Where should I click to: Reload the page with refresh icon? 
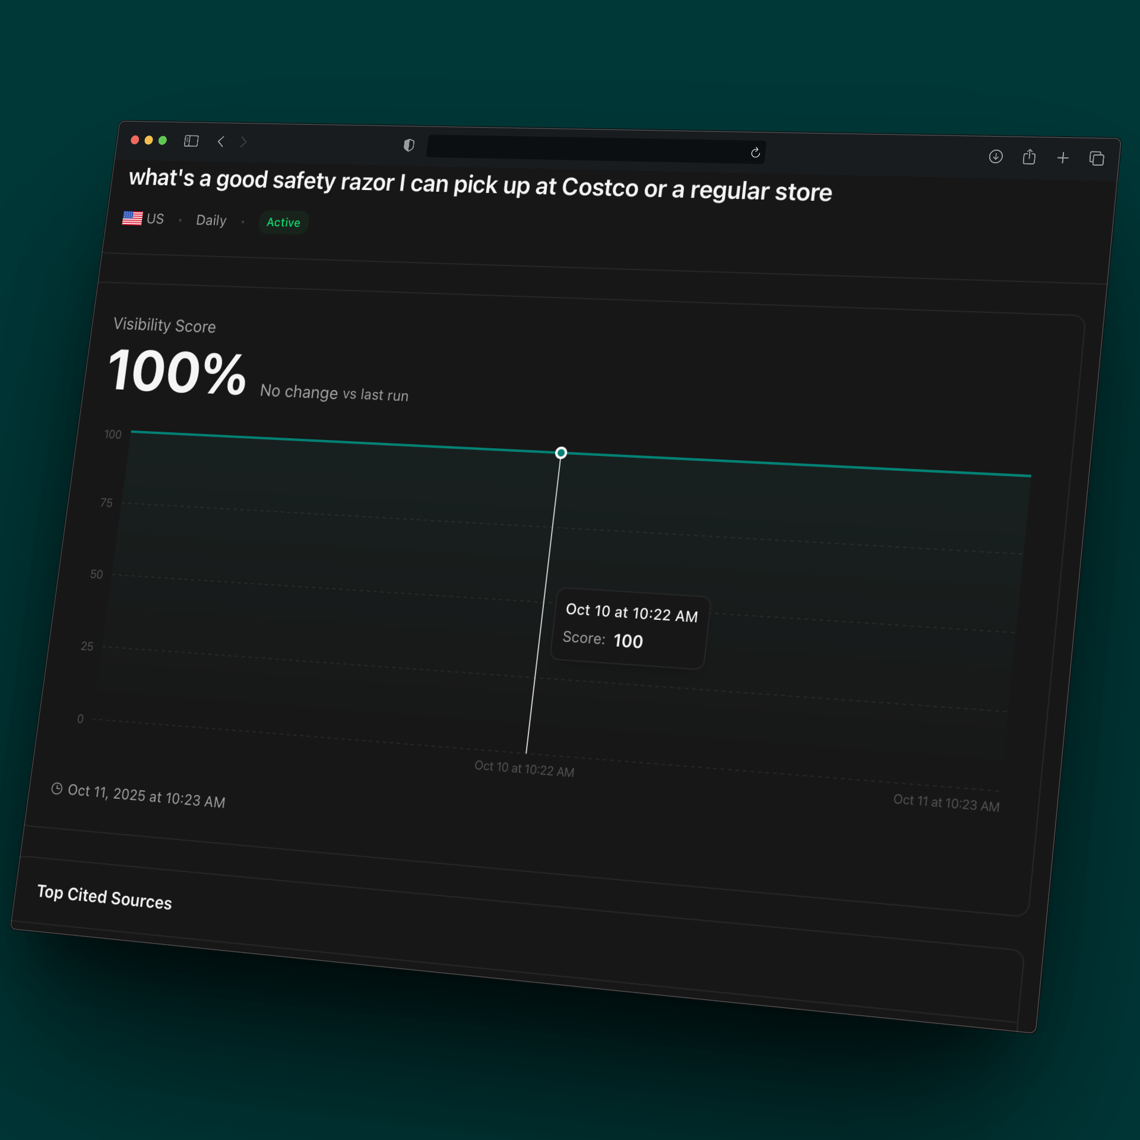(x=755, y=153)
